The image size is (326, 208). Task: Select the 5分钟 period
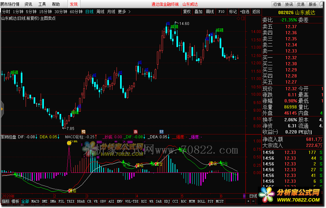point(31,12)
